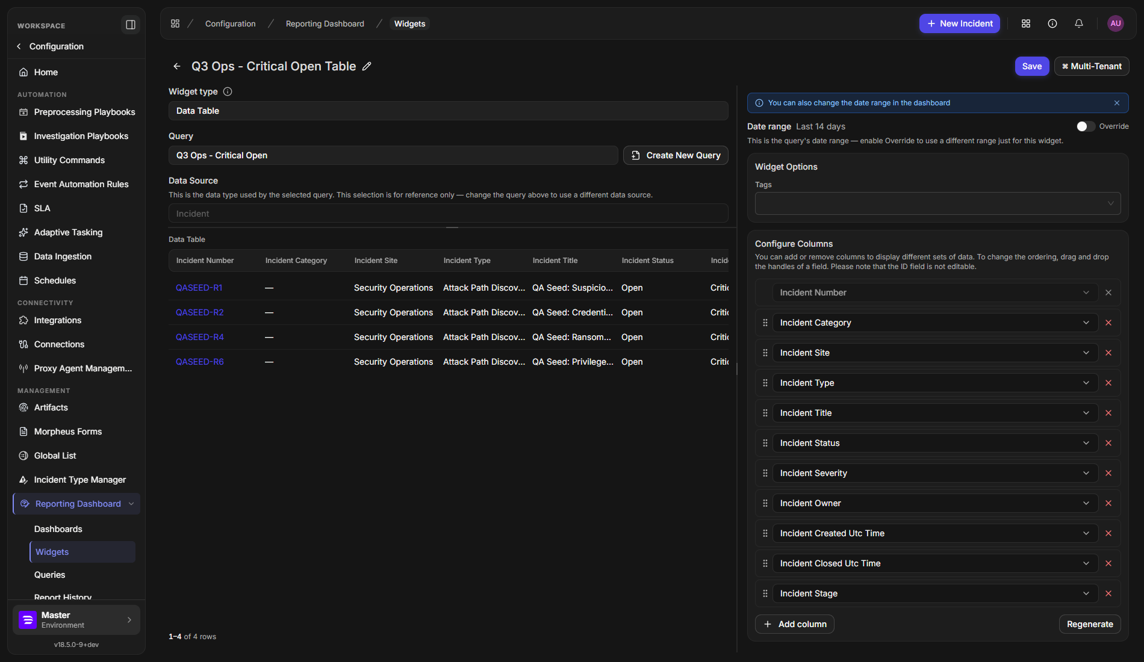Toggle the date range Override switch
The image size is (1144, 662).
tap(1086, 126)
